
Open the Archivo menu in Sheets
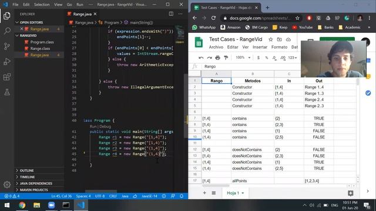click(216, 47)
